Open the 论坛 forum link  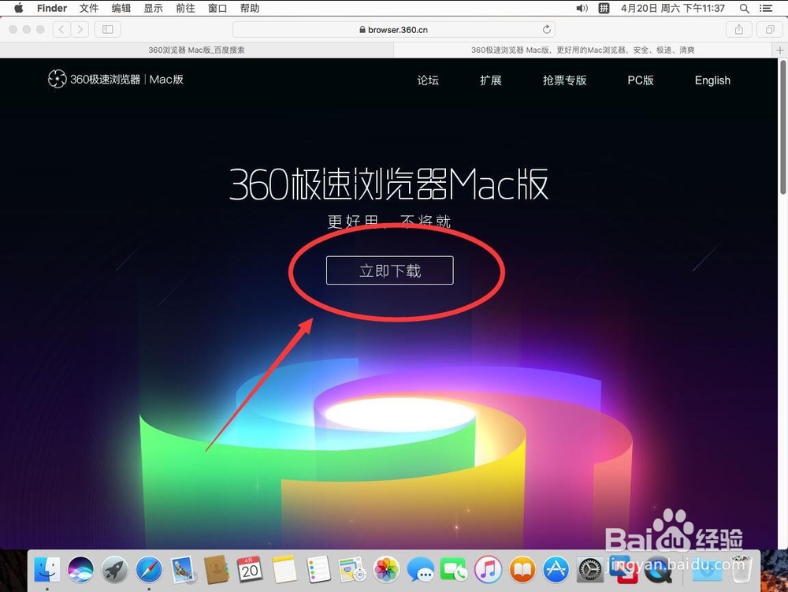(428, 80)
